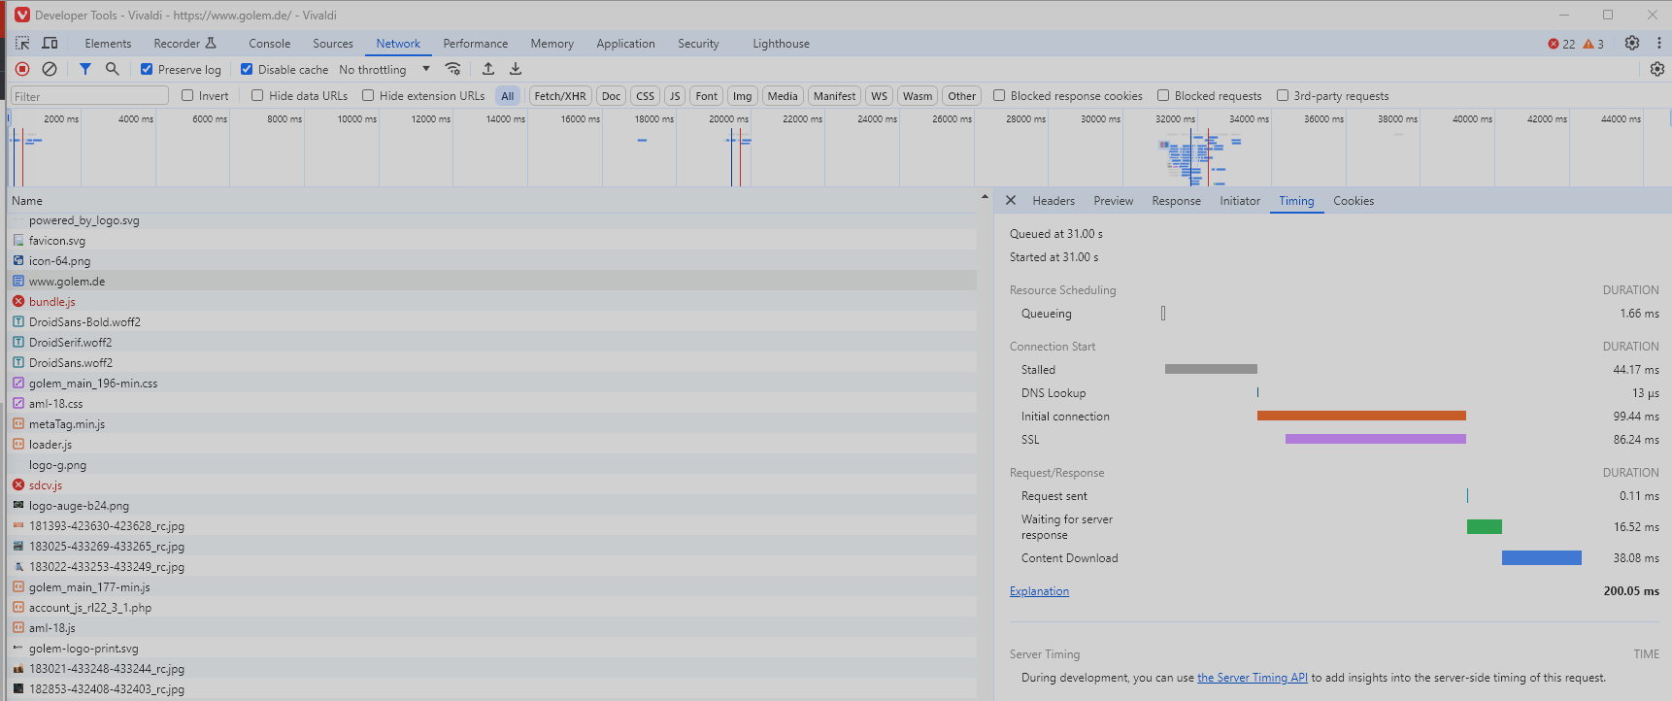1672x701 pixels.
Task: Open DevTools more options menu
Action: click(1658, 43)
